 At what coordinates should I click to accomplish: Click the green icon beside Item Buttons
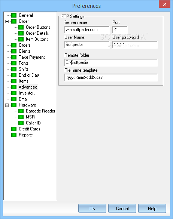21,39
